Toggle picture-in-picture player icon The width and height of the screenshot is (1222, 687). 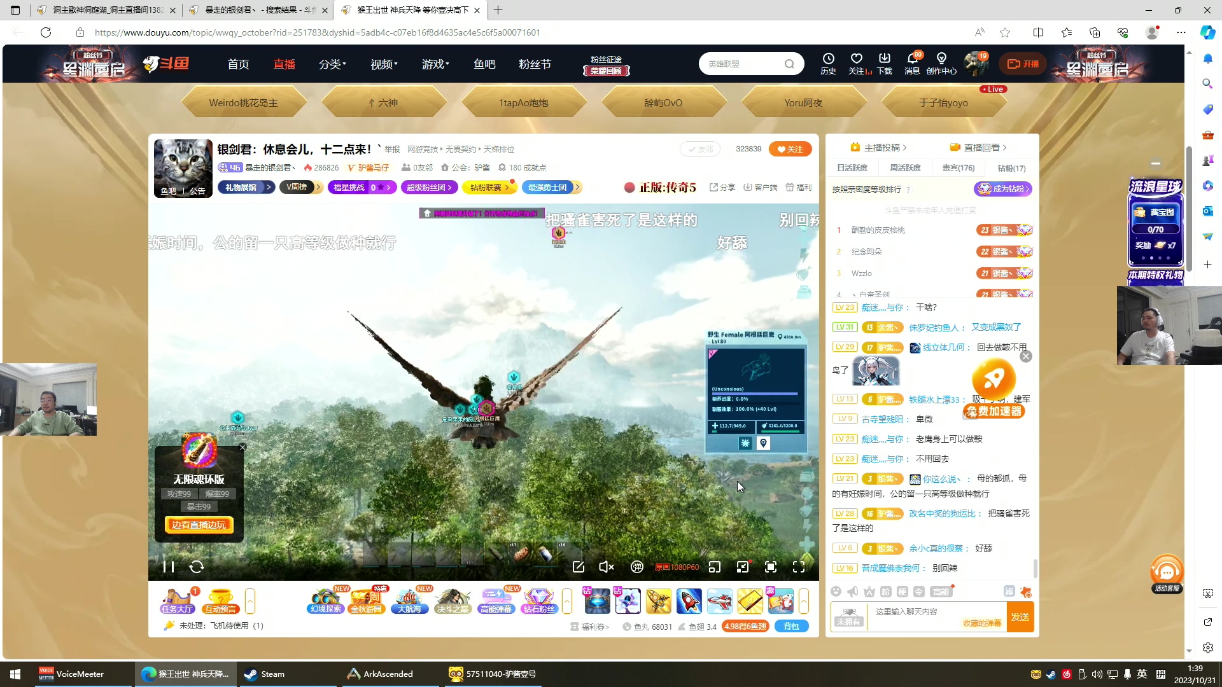743,567
